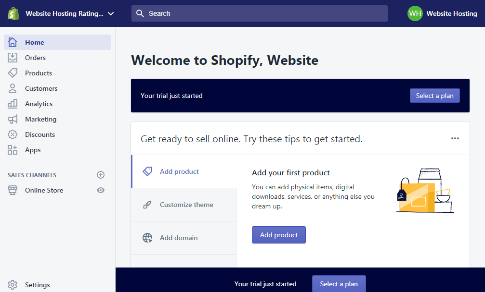
Task: Click the Shopify logo icon
Action: click(13, 13)
